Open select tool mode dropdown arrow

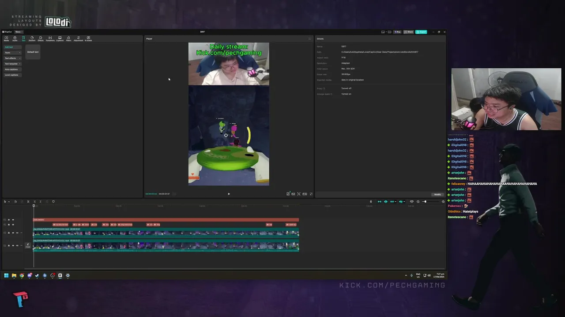[x=9, y=202]
